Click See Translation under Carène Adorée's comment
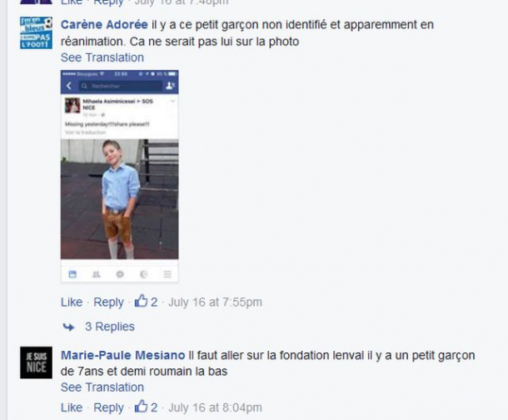Viewport: 508px width, 420px height. (102, 57)
